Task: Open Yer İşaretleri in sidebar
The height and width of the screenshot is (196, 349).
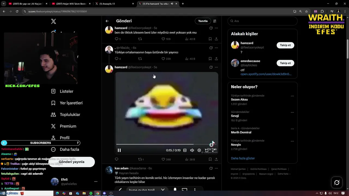Action: [67, 103]
